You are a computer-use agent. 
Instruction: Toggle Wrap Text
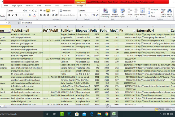pyautogui.click(x=65, y=11)
